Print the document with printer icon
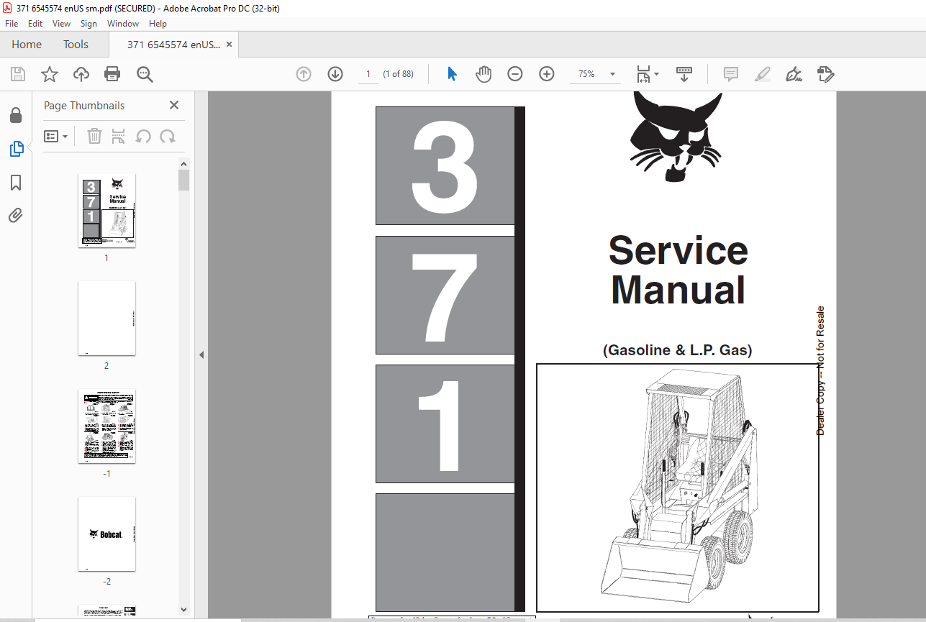Viewport: 926px width, 622px height. (x=112, y=74)
